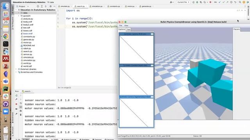Click the red Stop button in top toolbar

click(211, 2)
